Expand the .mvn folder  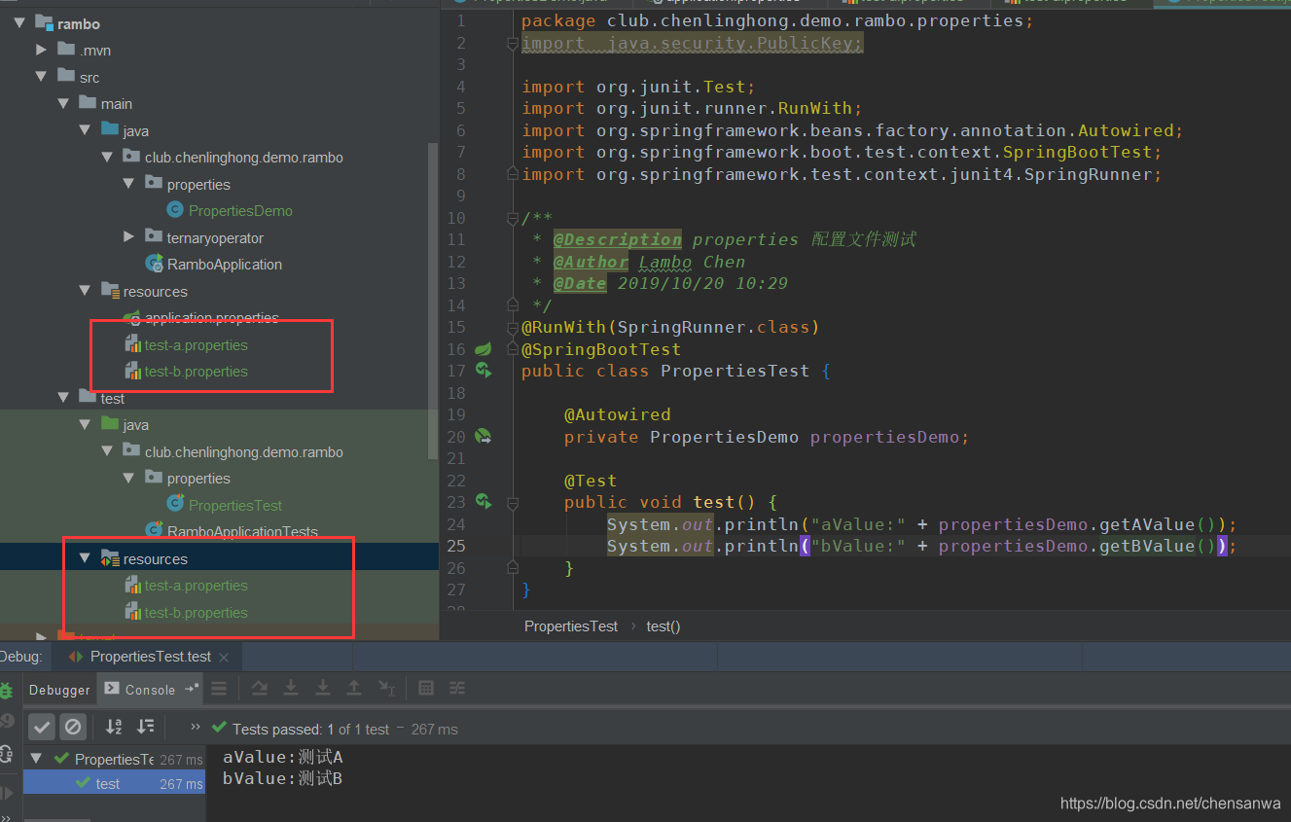click(41, 50)
